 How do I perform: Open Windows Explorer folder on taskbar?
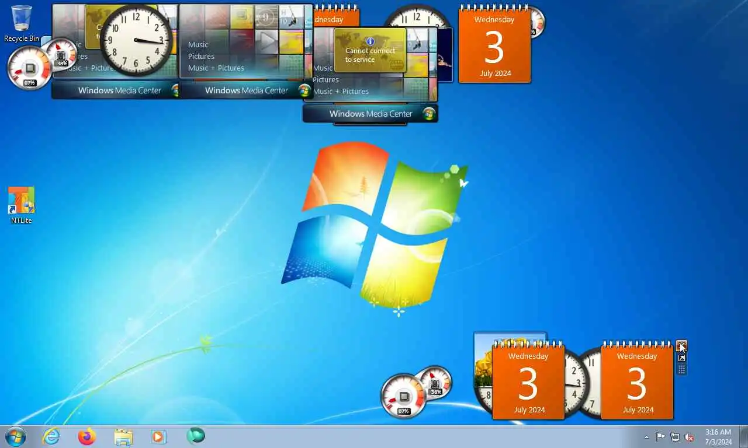[123, 436]
